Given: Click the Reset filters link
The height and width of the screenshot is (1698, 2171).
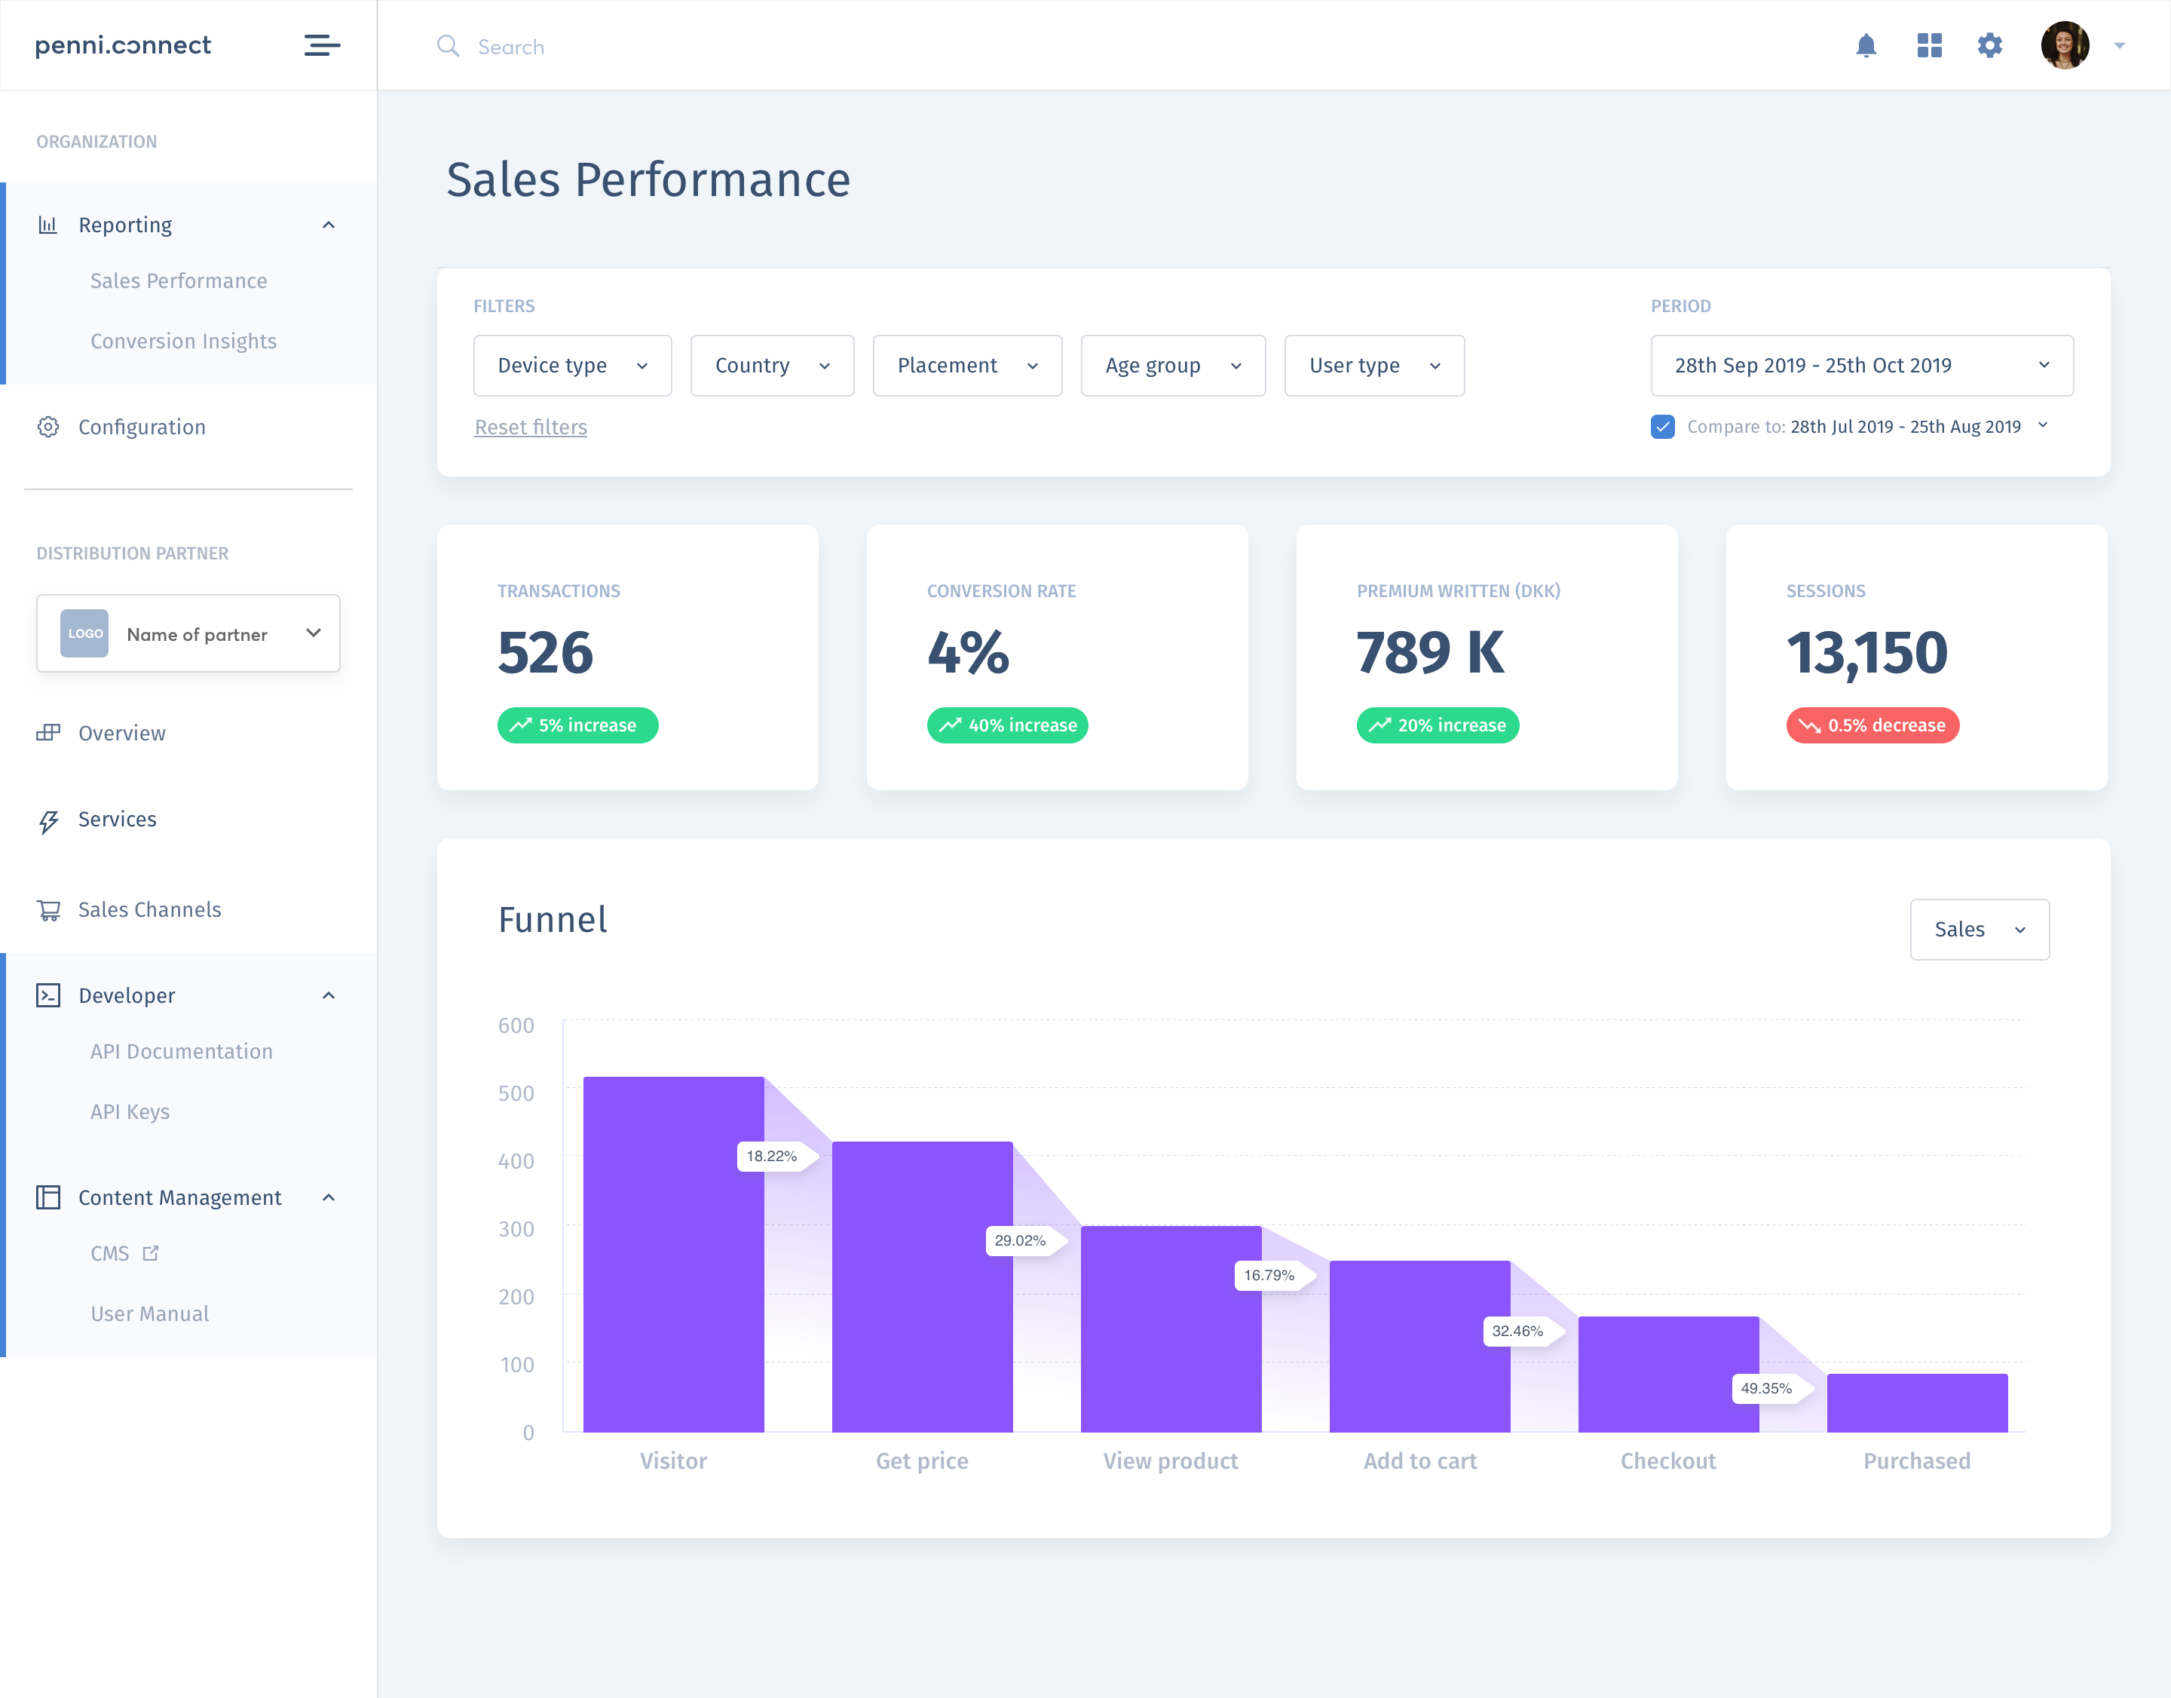Looking at the screenshot, I should click(531, 428).
